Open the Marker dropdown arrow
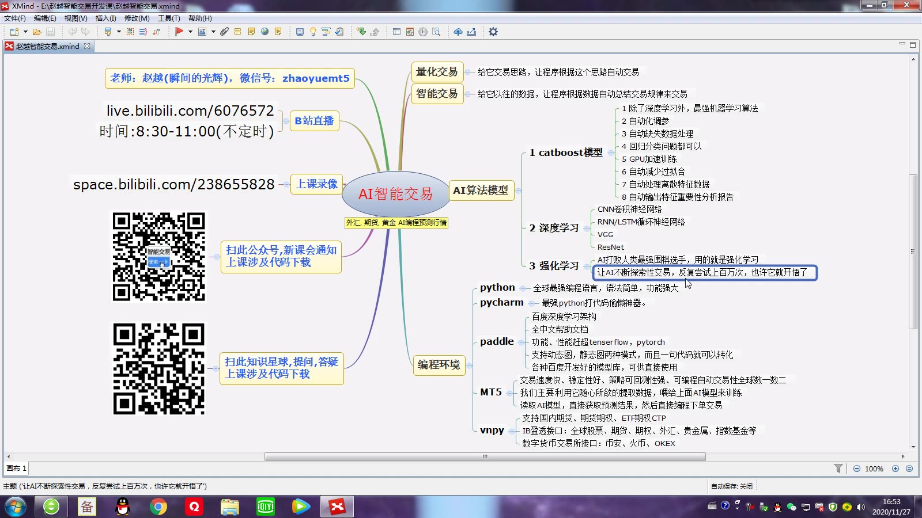The image size is (922, 518). tap(190, 32)
